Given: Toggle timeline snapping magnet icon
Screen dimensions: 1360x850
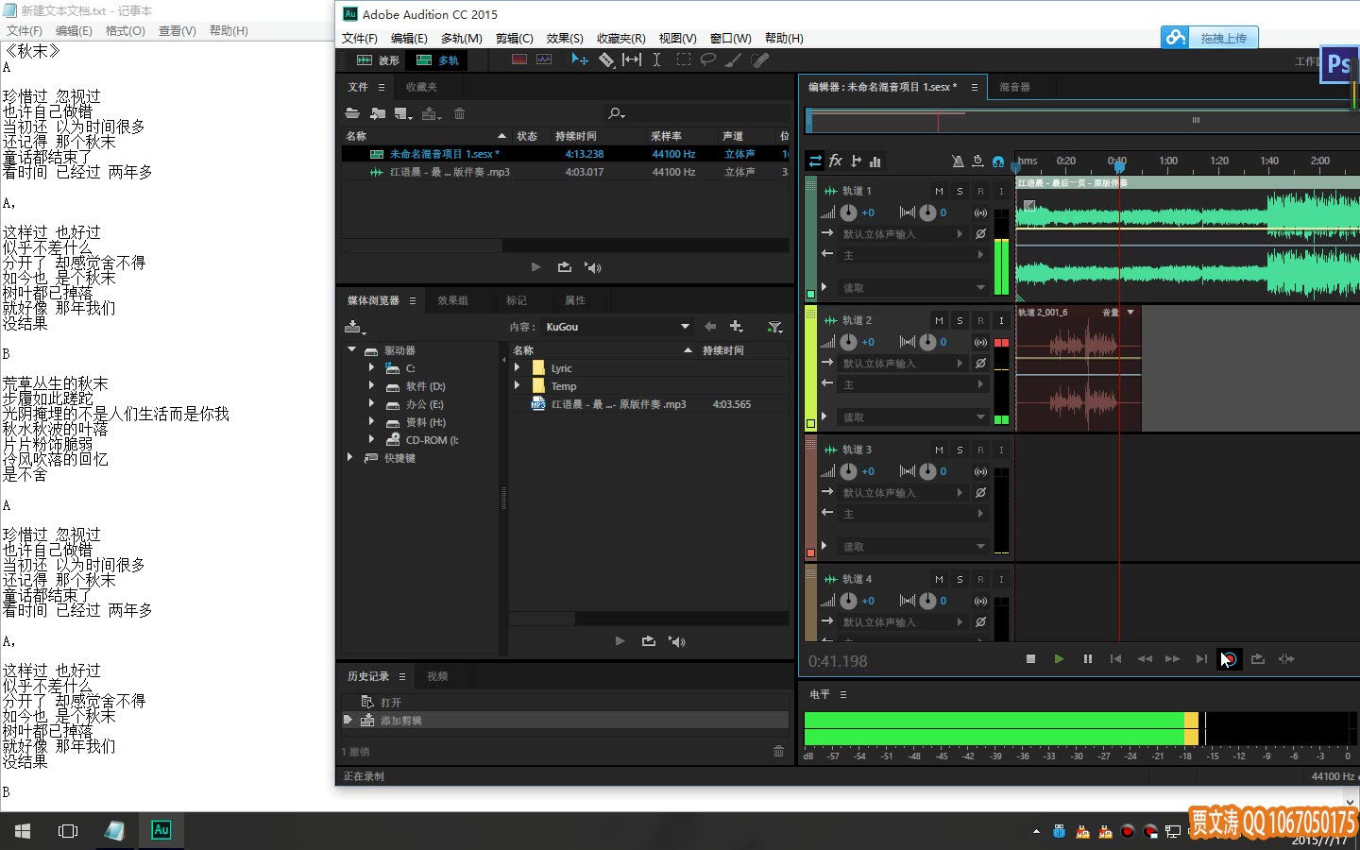Looking at the screenshot, I should pos(998,161).
